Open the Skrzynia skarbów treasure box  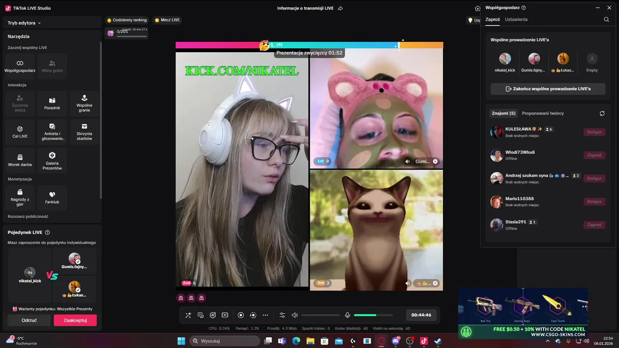tap(84, 132)
